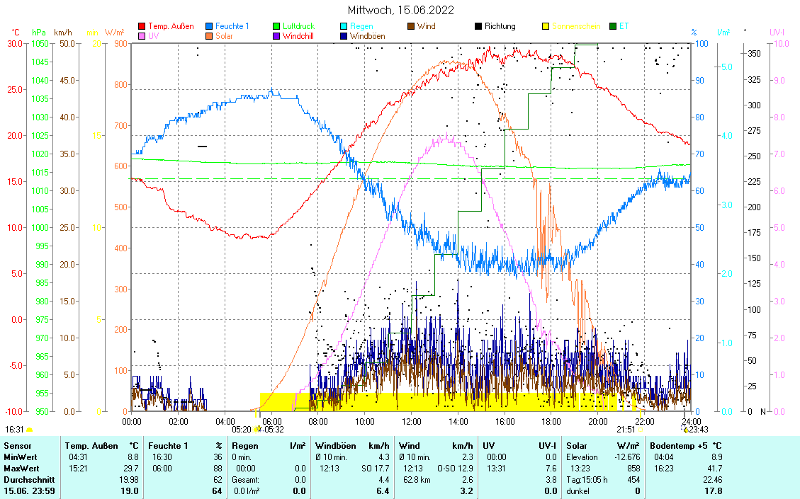Click the 12:00 time axis label
This screenshot has width=800, height=499.
(x=411, y=421)
